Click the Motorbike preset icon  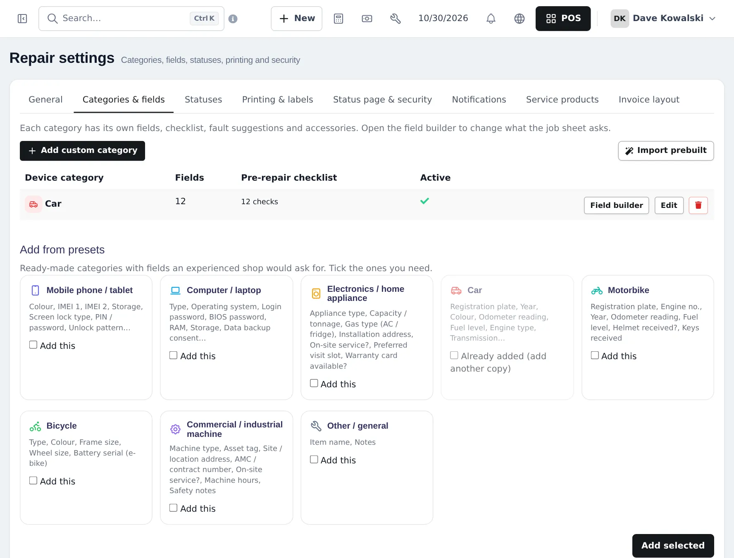tap(597, 290)
